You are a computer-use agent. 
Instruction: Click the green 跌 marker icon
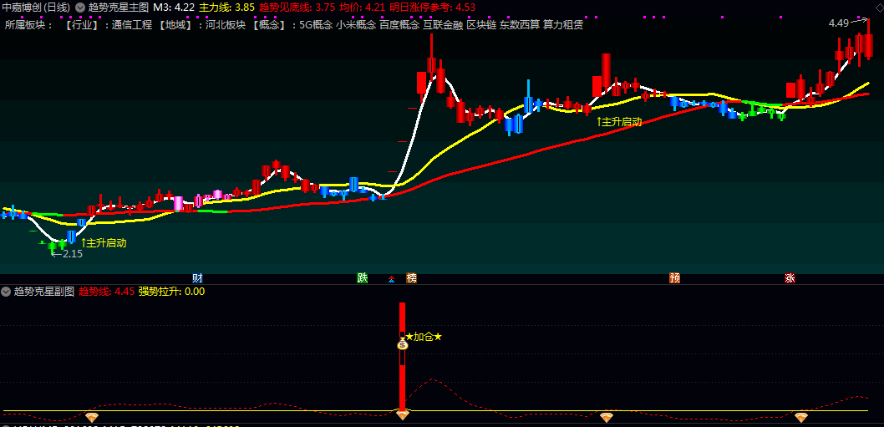click(362, 278)
